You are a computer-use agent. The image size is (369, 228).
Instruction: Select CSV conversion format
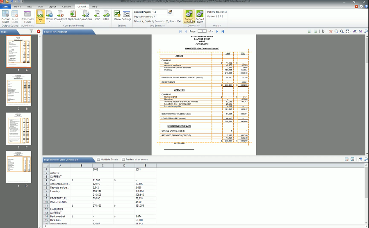click(98, 16)
